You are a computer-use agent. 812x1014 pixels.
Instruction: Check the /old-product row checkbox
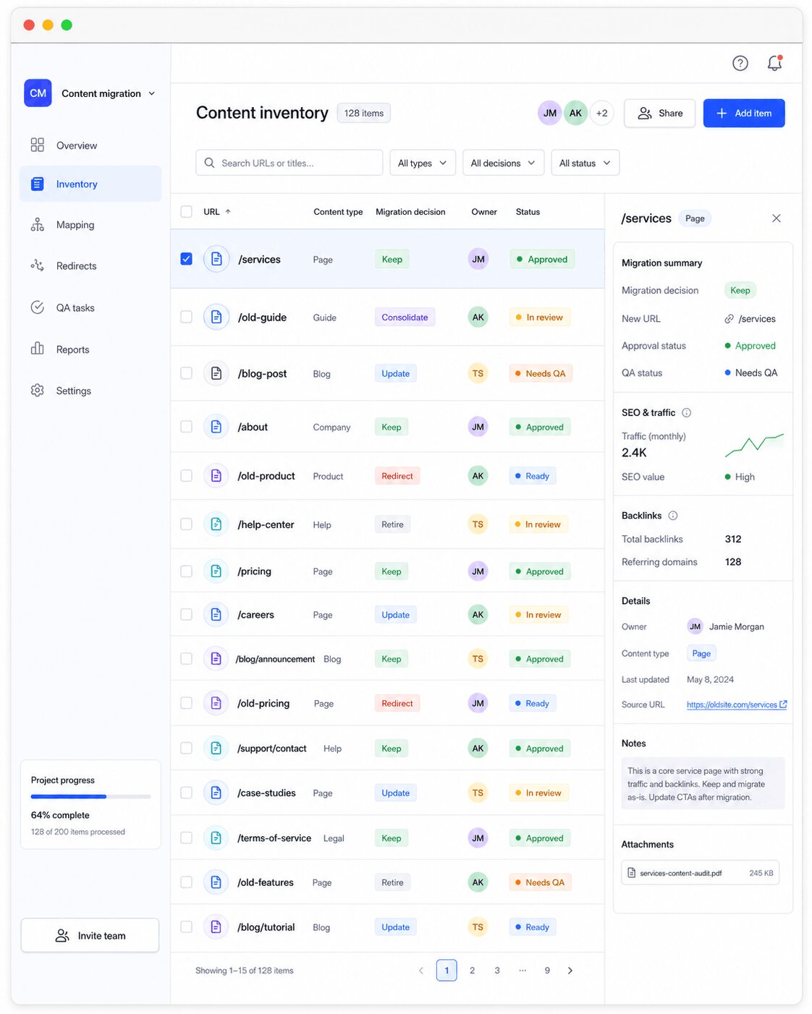tap(186, 476)
